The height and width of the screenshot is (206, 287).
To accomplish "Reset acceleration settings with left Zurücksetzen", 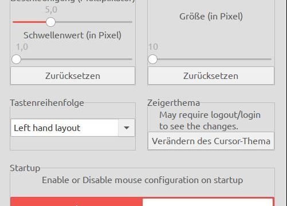I will (x=73, y=76).
